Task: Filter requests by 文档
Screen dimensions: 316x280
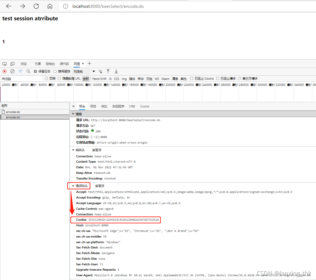Action: [x=149, y=79]
